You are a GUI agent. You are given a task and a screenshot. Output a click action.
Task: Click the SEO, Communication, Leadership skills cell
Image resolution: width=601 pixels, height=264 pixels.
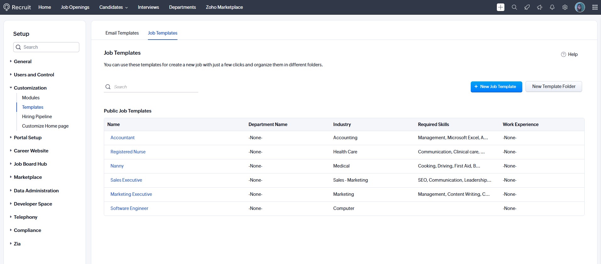(x=454, y=180)
